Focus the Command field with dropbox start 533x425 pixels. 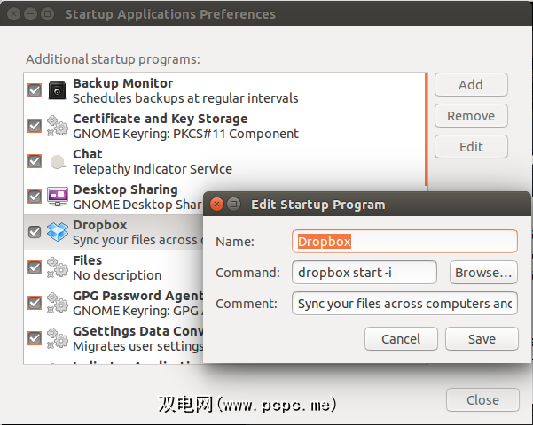pos(364,273)
